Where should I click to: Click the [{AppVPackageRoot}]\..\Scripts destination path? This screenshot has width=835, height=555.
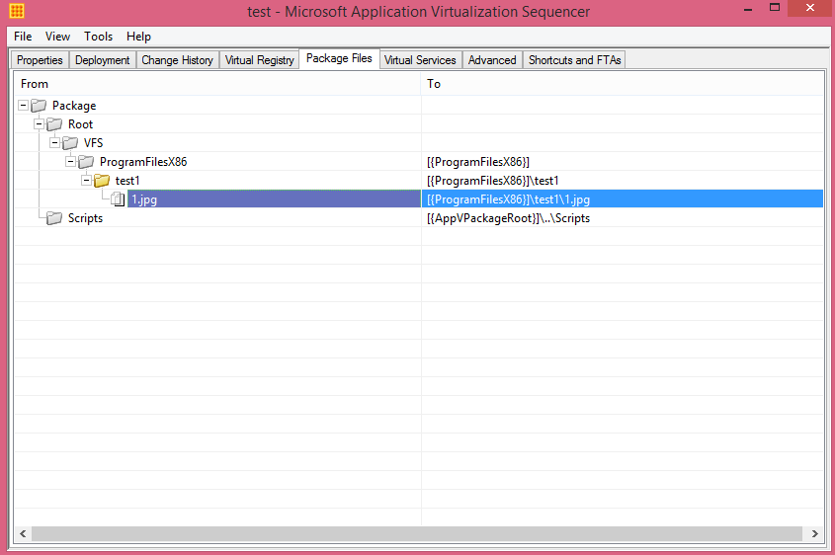(x=509, y=217)
